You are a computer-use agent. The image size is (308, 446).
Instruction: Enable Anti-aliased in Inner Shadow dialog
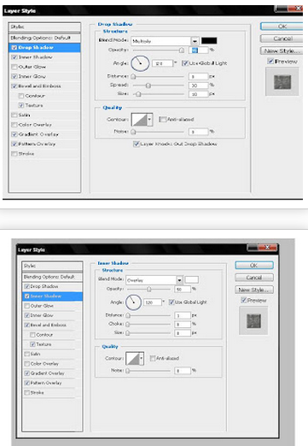152,358
